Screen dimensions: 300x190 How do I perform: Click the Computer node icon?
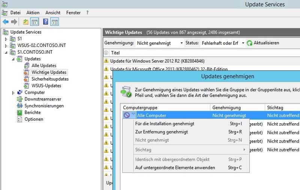click(x=20, y=92)
